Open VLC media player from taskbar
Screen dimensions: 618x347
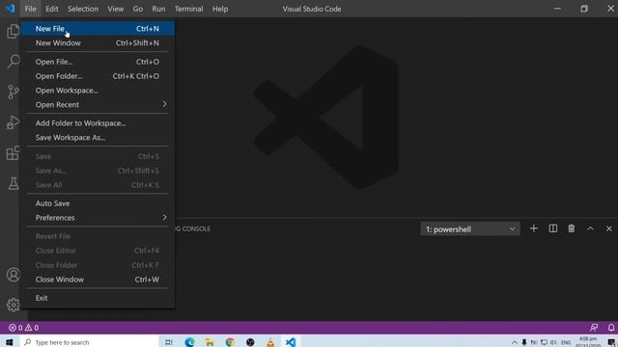[270, 342]
